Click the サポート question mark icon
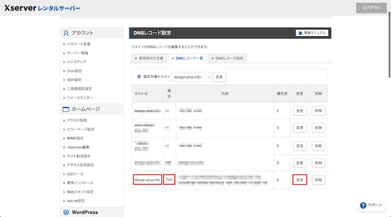Screen dimensions: 391x217 363,205
